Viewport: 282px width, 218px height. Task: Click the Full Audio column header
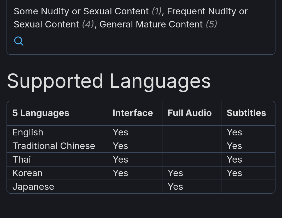pyautogui.click(x=190, y=113)
